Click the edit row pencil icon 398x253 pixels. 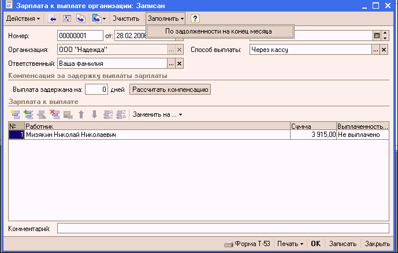[41, 114]
